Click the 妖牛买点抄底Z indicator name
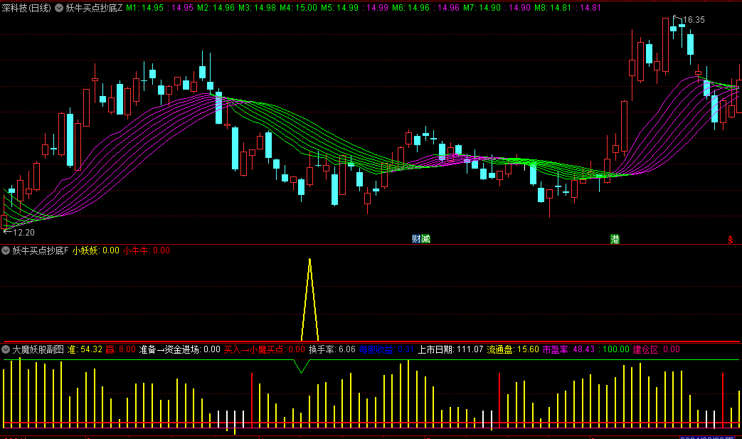Screen dimensions: 742x439 point(94,8)
